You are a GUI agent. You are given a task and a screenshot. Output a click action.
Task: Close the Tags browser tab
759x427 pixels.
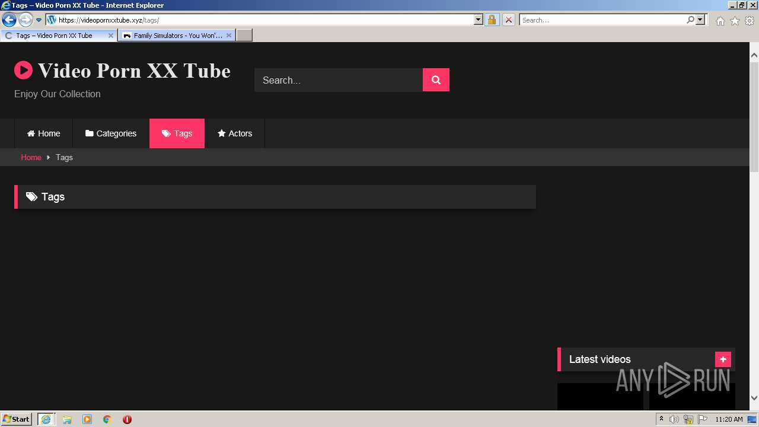(x=110, y=36)
